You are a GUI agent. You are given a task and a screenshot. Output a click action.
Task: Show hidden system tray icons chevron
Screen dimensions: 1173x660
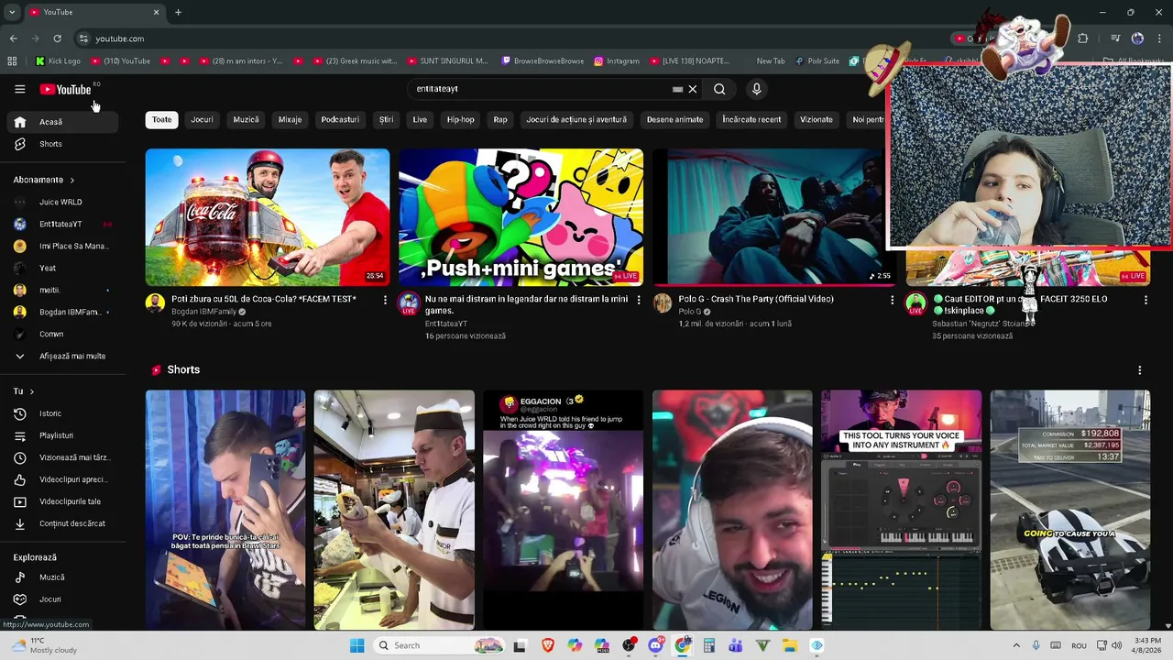point(1015,645)
